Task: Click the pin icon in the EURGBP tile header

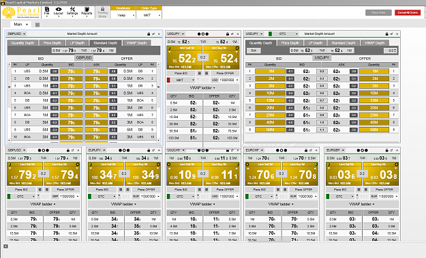Action: click(x=391, y=150)
